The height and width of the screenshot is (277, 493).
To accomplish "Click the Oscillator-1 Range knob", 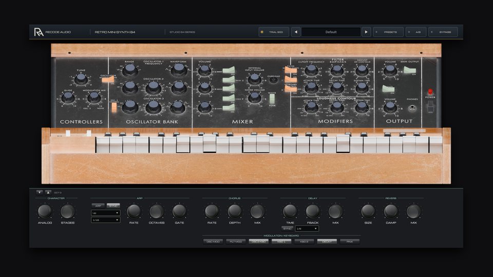I will point(130,70).
